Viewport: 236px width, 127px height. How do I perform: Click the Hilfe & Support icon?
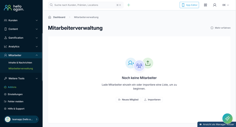tap(5, 109)
